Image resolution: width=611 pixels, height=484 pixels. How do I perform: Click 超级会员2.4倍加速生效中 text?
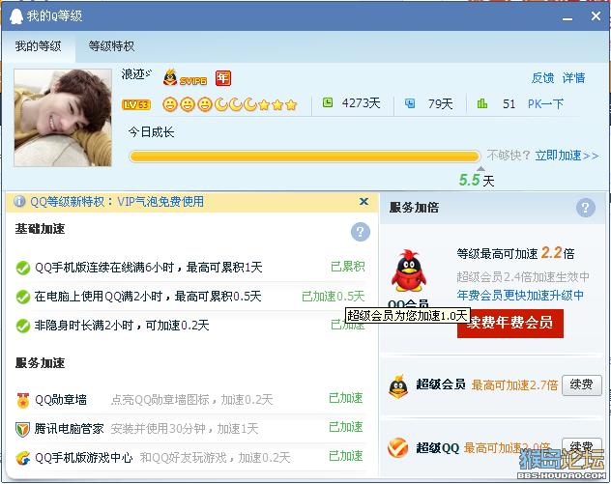pyautogui.click(x=523, y=277)
